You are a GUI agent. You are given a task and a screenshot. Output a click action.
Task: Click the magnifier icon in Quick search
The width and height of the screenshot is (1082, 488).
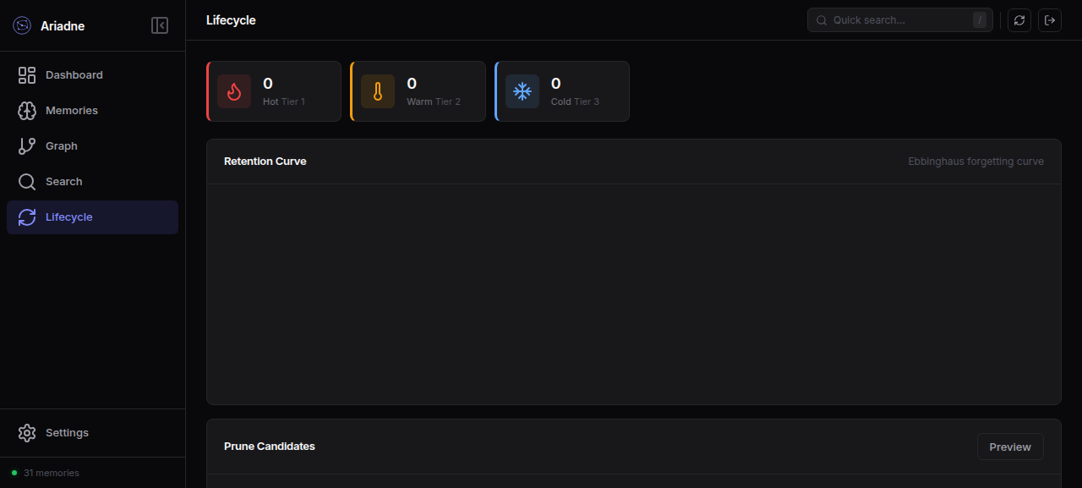click(822, 20)
